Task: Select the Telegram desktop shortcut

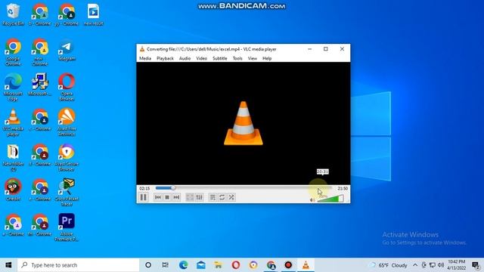Action: tap(67, 50)
